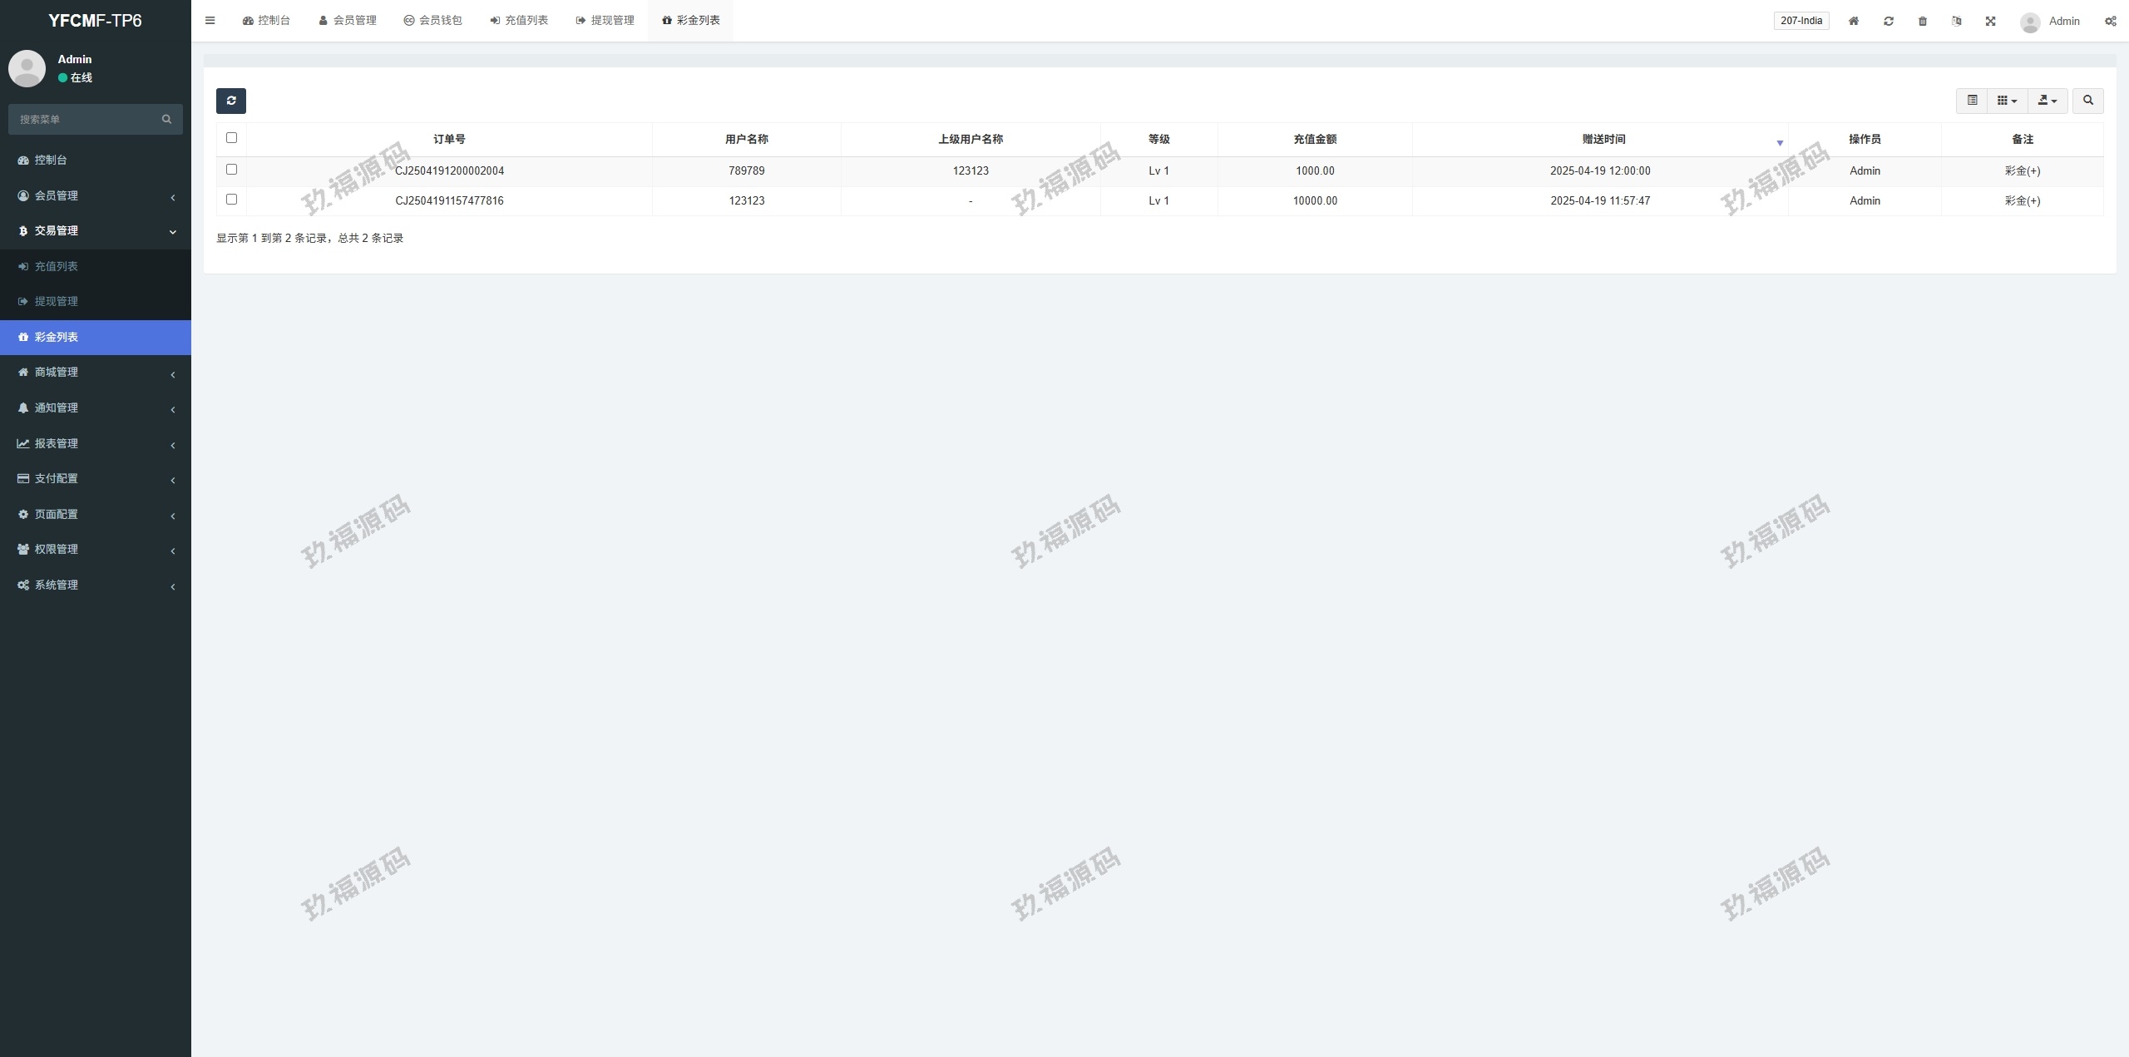The image size is (2129, 1057).
Task: Collapse sidebar with hamburger menu icon
Action: 210,21
